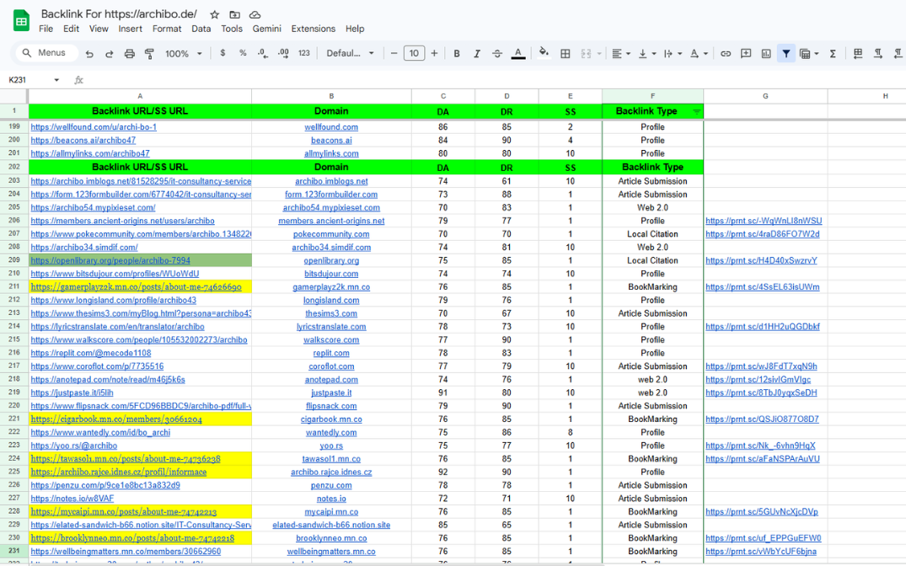Image resolution: width=906 pixels, height=566 pixels.
Task: Click the Insert link icon
Action: [x=726, y=54]
